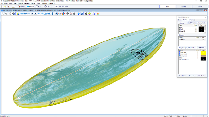Toggle Show X for Fin 2
Viewport: 209px width, 117px height.
pyautogui.click(x=196, y=29)
